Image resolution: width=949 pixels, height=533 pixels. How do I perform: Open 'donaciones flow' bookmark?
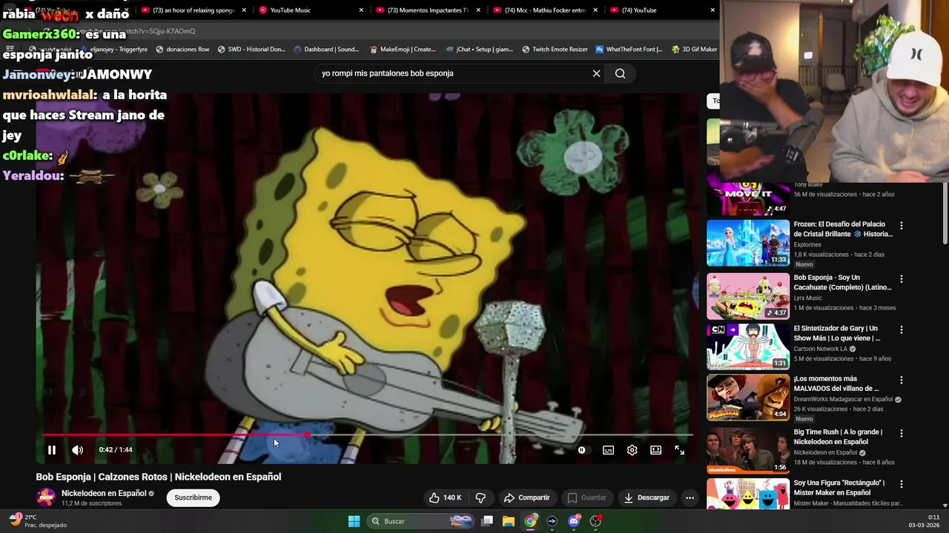pos(182,50)
